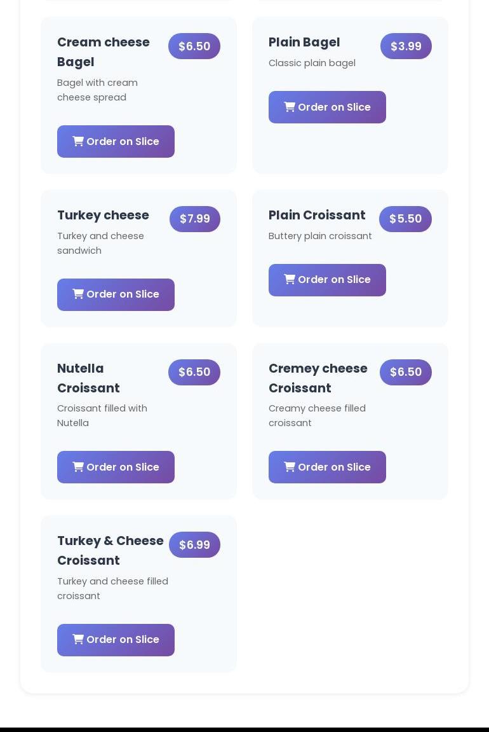
Task: Select the Cremey cheese Croissant heading
Action: click(x=318, y=378)
